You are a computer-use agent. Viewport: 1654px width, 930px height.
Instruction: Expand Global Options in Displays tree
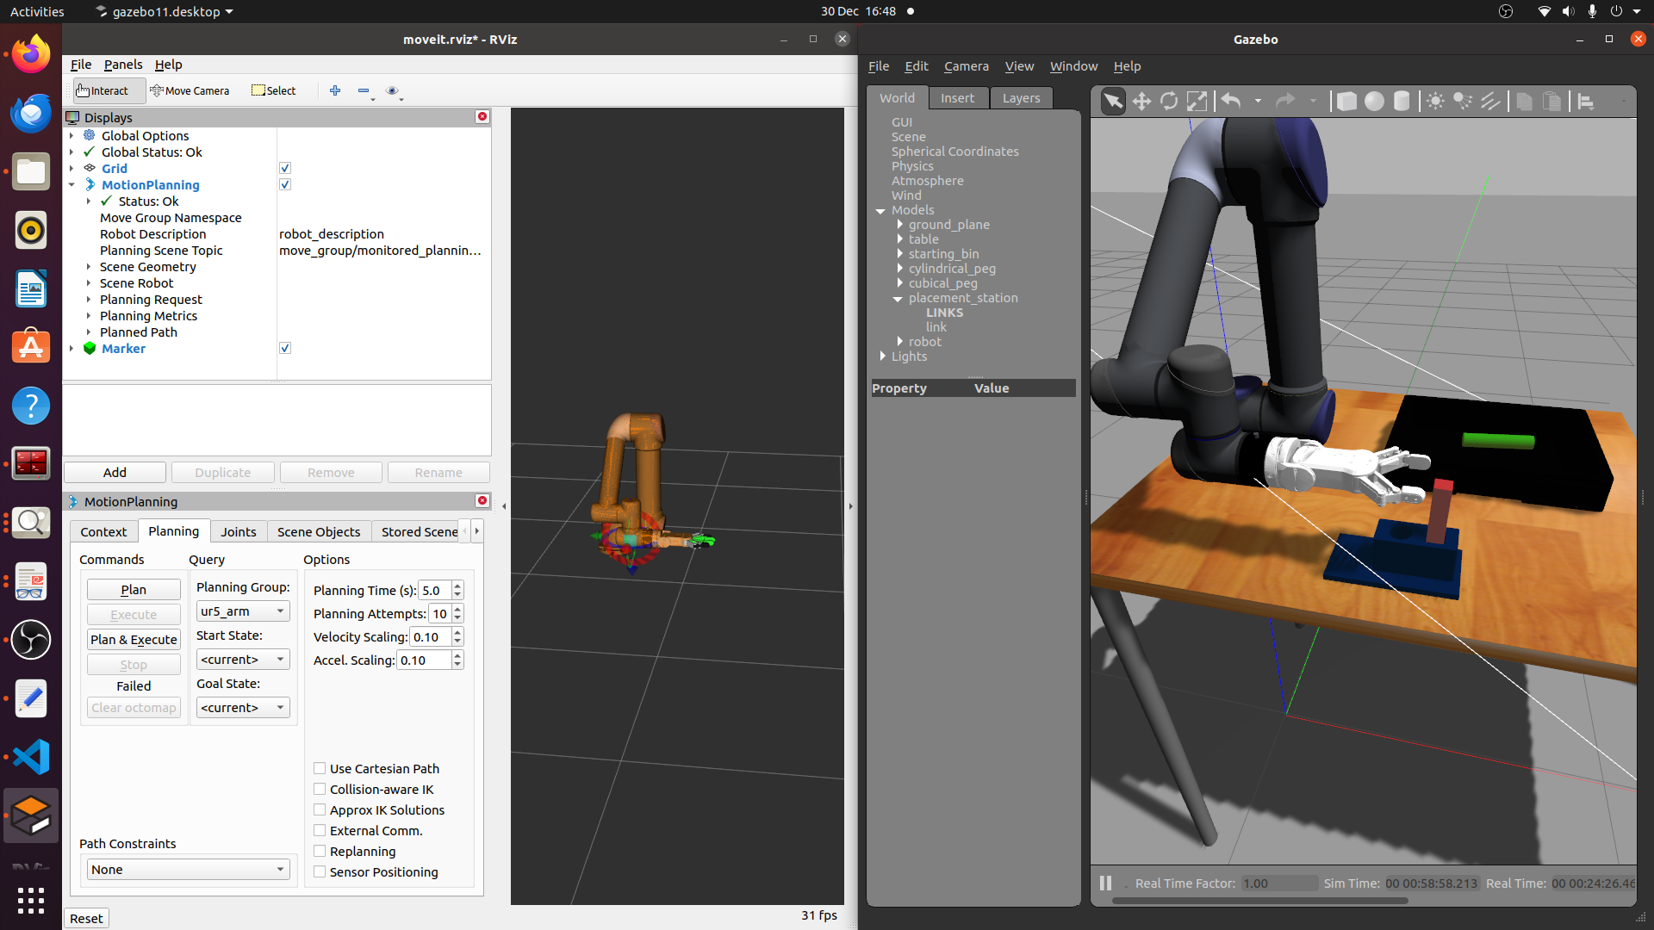click(72, 135)
